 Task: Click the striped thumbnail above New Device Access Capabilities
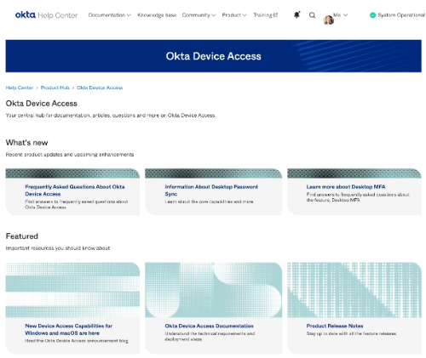point(72,290)
